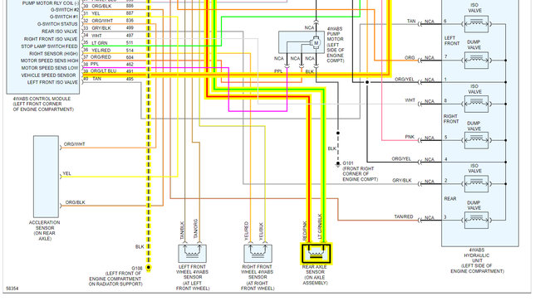Click 'ORG/WHT' label at acceleration sensor
This screenshot has width=540, height=301.
point(75,144)
